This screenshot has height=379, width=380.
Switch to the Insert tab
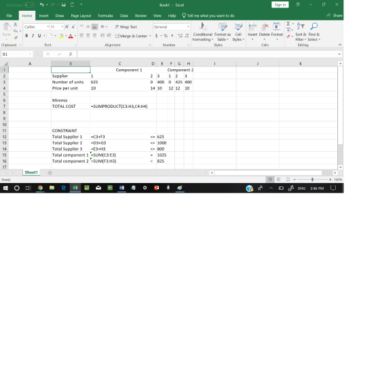43,16
